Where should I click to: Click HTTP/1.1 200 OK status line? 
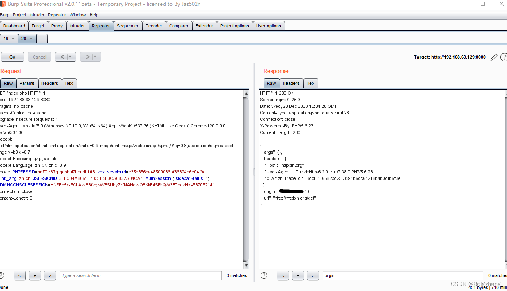(x=277, y=93)
